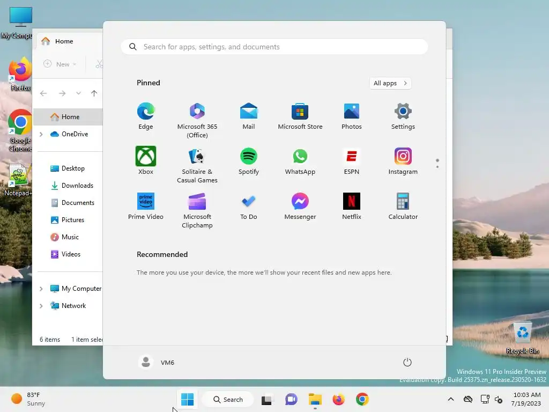Screen dimensions: 549x412
Task: Launch Firefox from the taskbar
Action: (x=339, y=399)
